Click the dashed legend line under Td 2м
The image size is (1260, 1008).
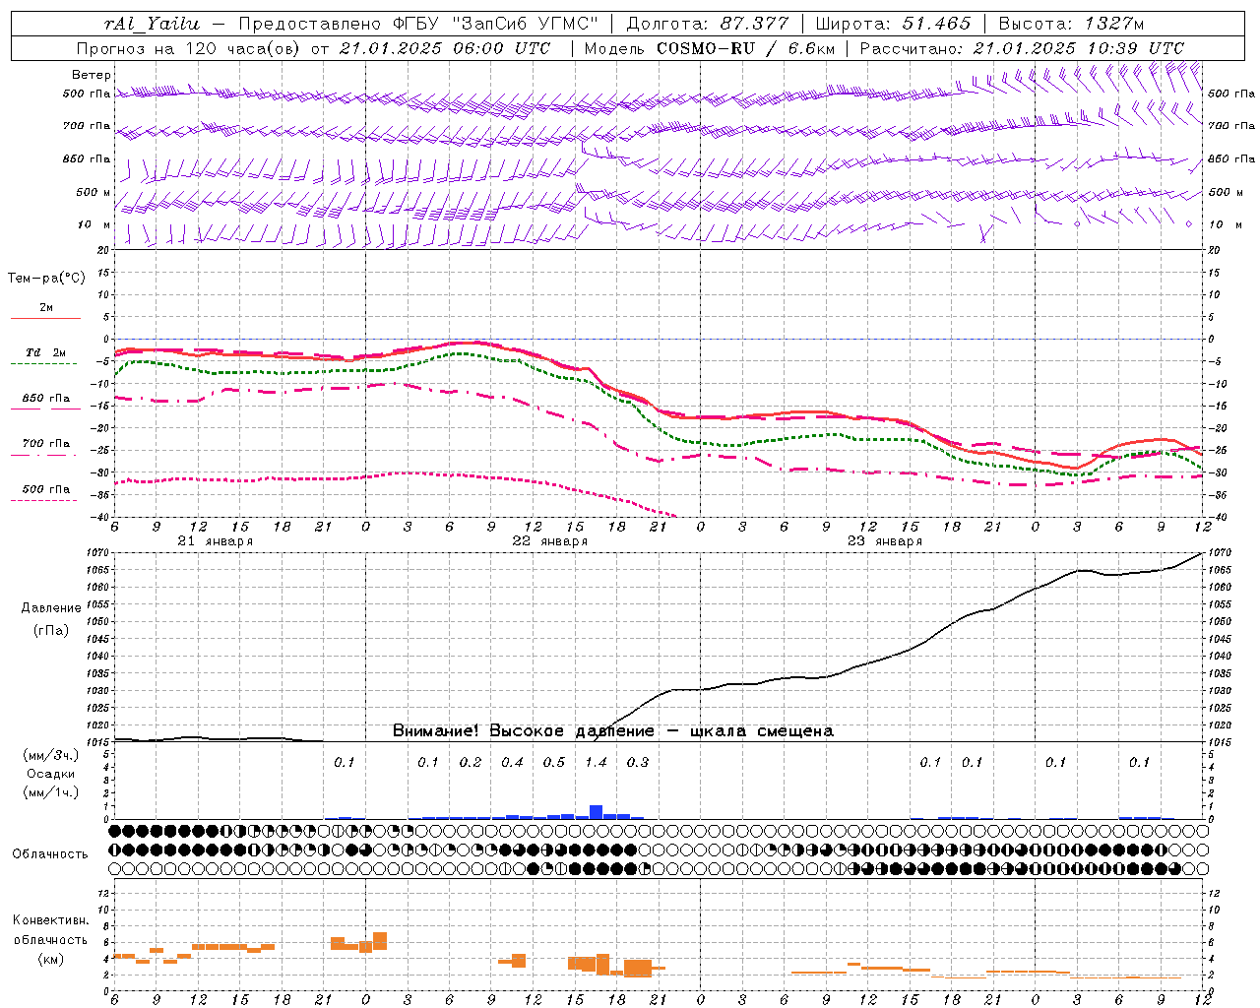pos(43,364)
